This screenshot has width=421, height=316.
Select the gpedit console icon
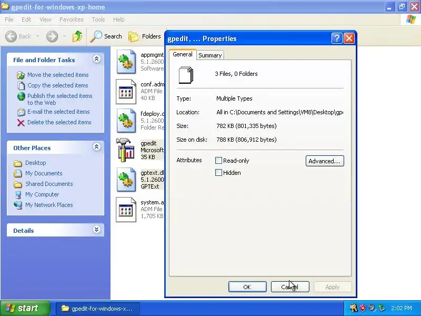click(x=125, y=150)
